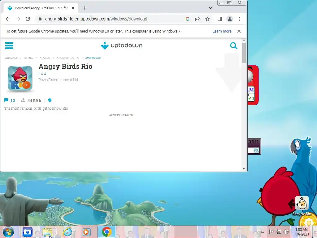Open Windows Media Player from the taskbar
317x238 pixels.
(87, 232)
